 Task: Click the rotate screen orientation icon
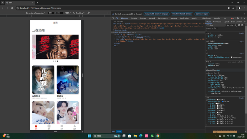[89, 13]
